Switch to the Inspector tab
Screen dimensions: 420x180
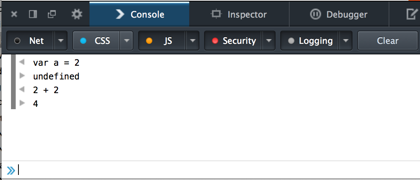239,14
